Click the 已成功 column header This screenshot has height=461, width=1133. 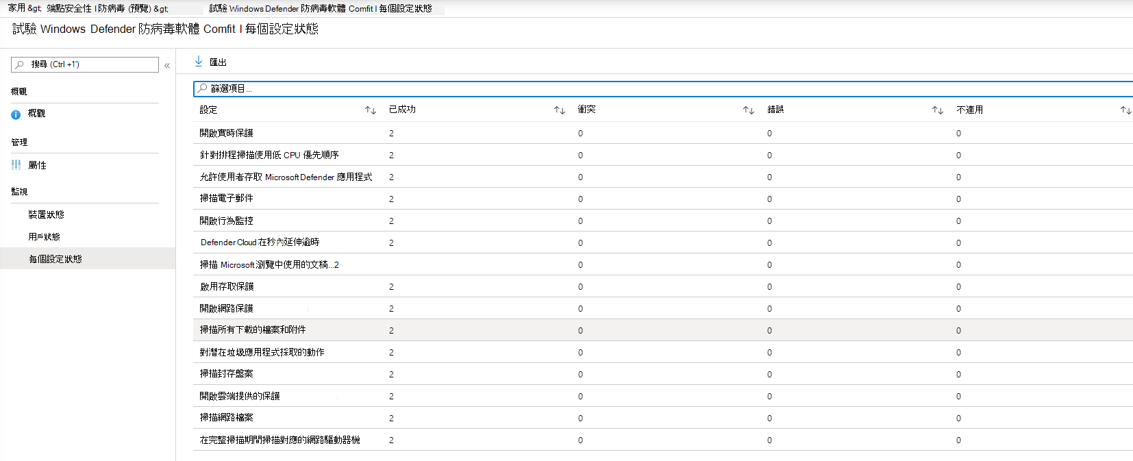point(402,110)
